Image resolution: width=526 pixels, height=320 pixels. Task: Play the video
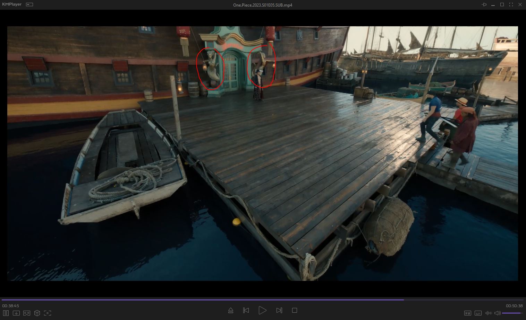[262, 310]
